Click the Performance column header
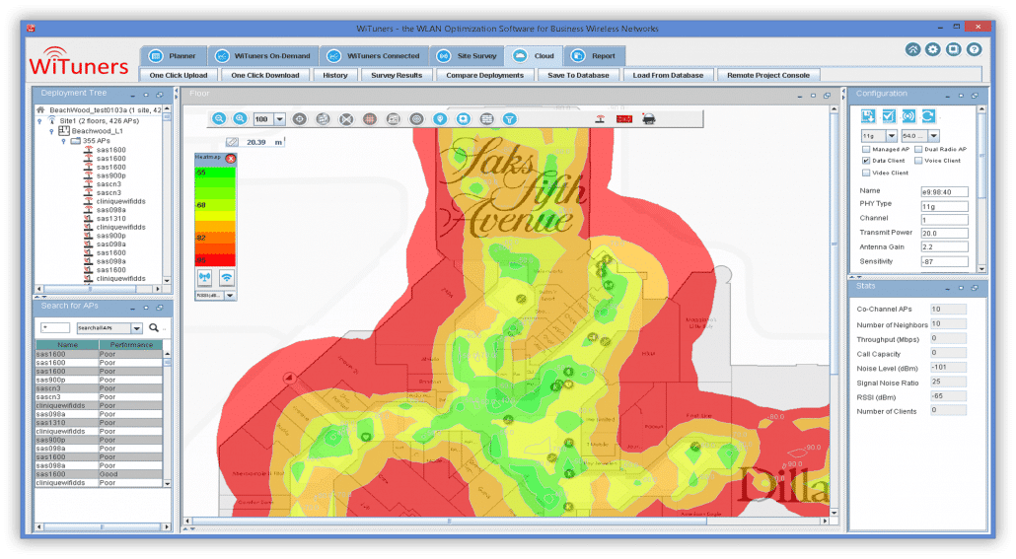1016x559 pixels. 131,345
